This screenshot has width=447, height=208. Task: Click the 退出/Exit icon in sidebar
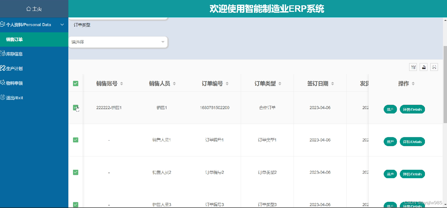(3, 97)
